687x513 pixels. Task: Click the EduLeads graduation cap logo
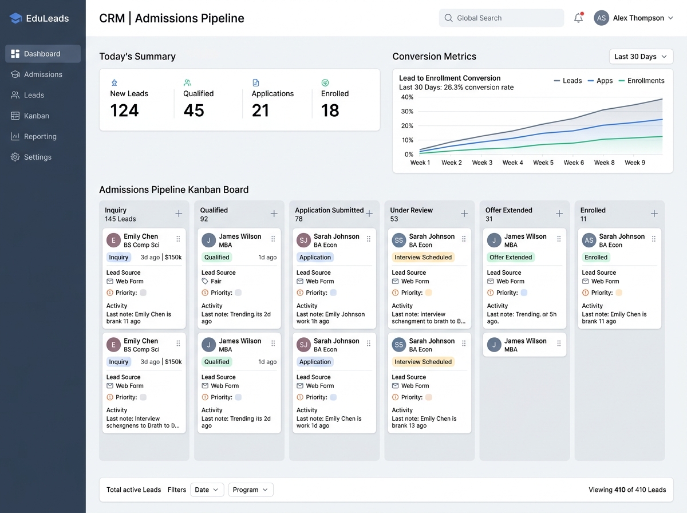pyautogui.click(x=15, y=18)
